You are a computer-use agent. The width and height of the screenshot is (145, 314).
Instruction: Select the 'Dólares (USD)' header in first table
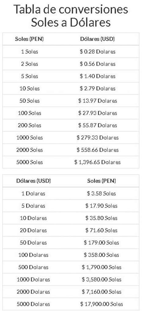[x=98, y=39]
